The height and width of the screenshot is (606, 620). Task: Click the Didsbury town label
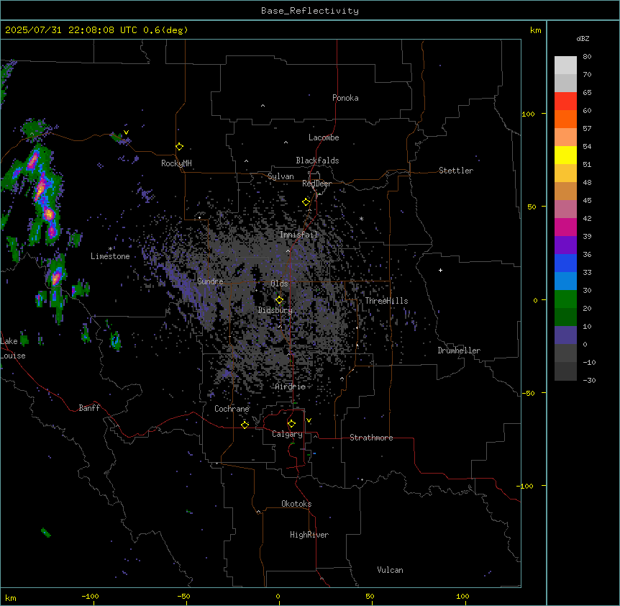pos(275,310)
